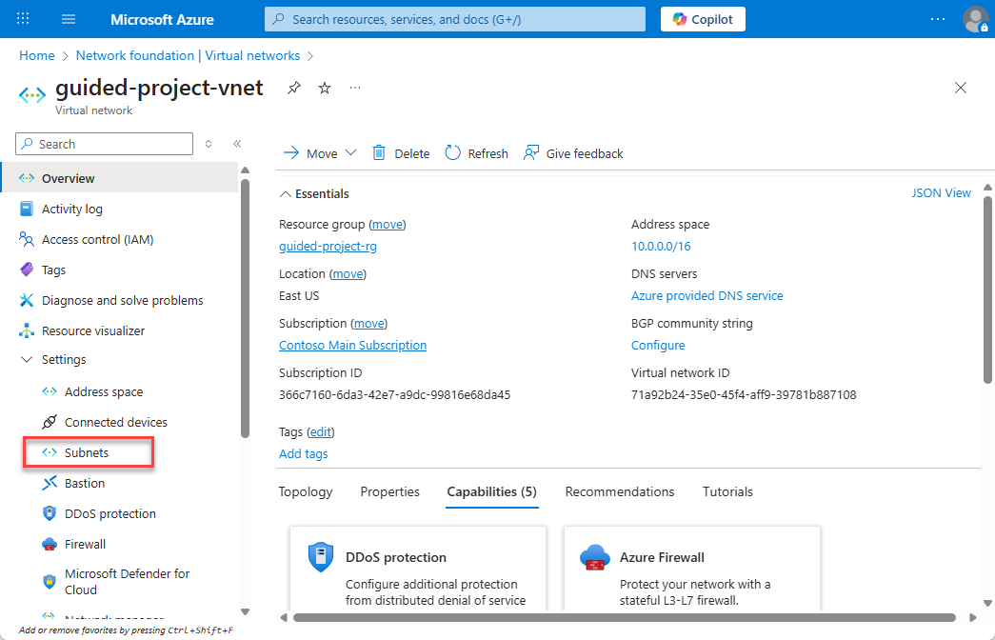
Task: Open 10.0.0.0/16 address space link
Action: 661,247
